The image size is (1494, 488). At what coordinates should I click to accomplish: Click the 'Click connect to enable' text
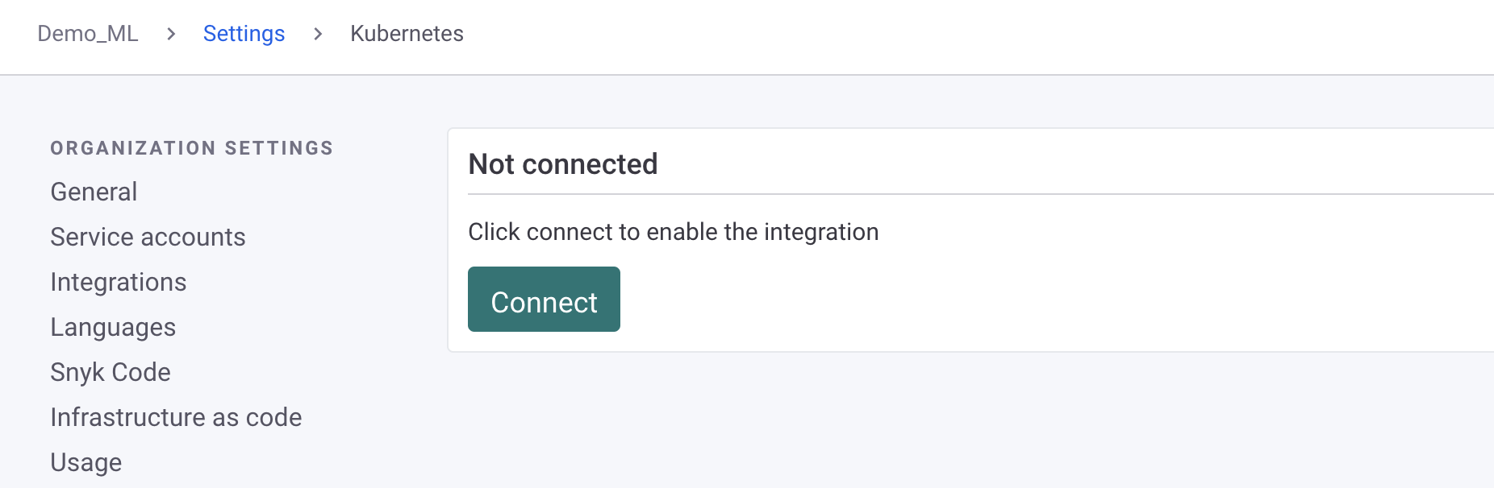674,232
